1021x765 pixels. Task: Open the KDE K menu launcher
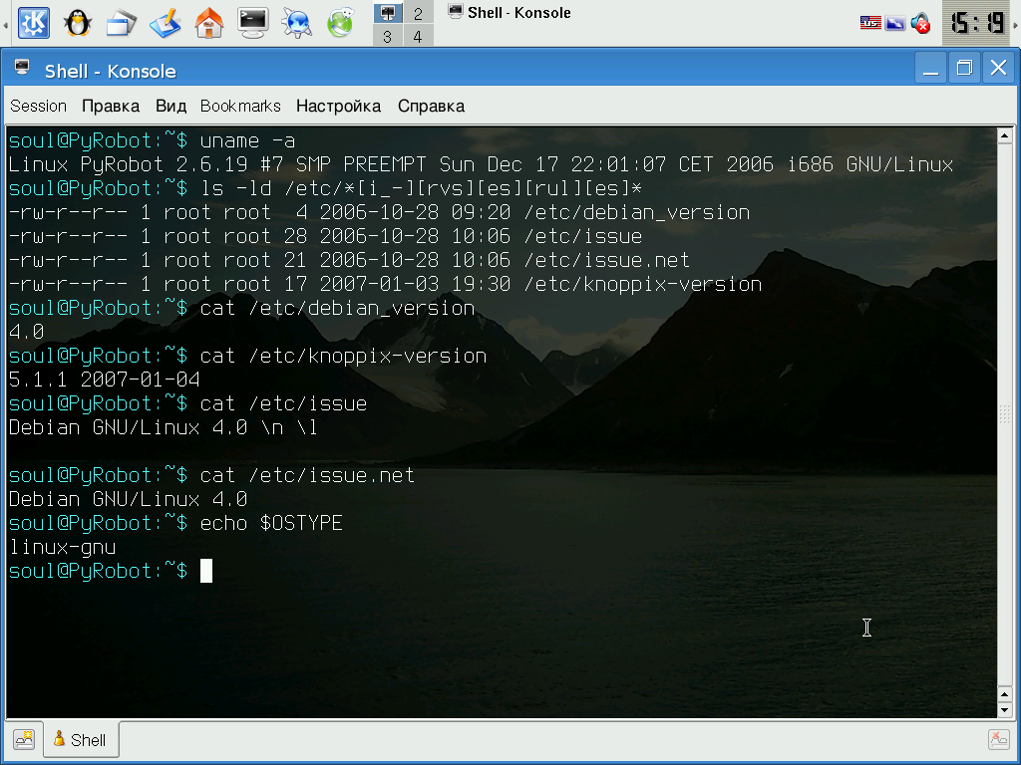pyautogui.click(x=33, y=23)
